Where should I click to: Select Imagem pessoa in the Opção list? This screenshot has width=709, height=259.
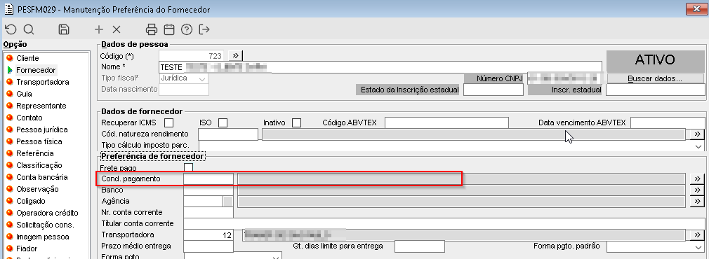[x=43, y=237]
